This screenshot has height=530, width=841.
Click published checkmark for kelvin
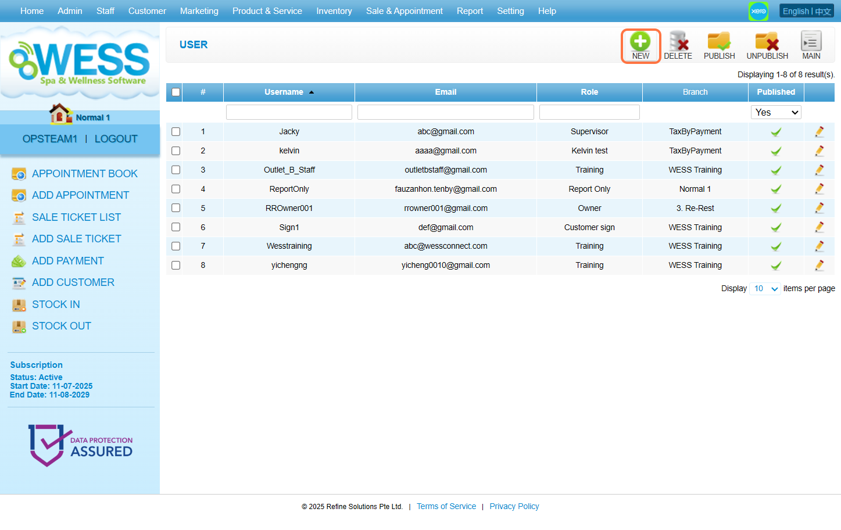coord(775,151)
